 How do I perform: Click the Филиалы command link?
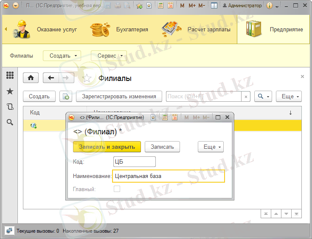click(22, 56)
